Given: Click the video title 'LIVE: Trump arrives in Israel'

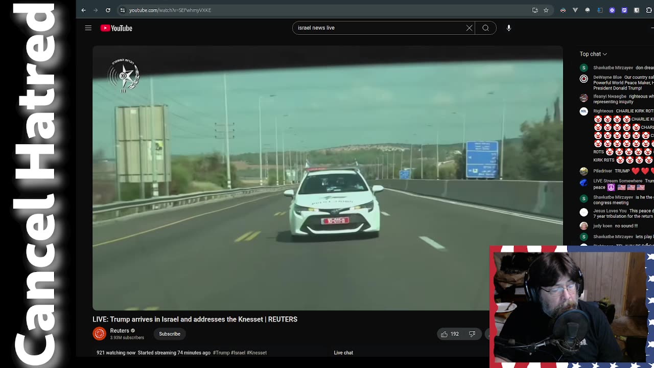Looking at the screenshot, I should click(x=195, y=319).
